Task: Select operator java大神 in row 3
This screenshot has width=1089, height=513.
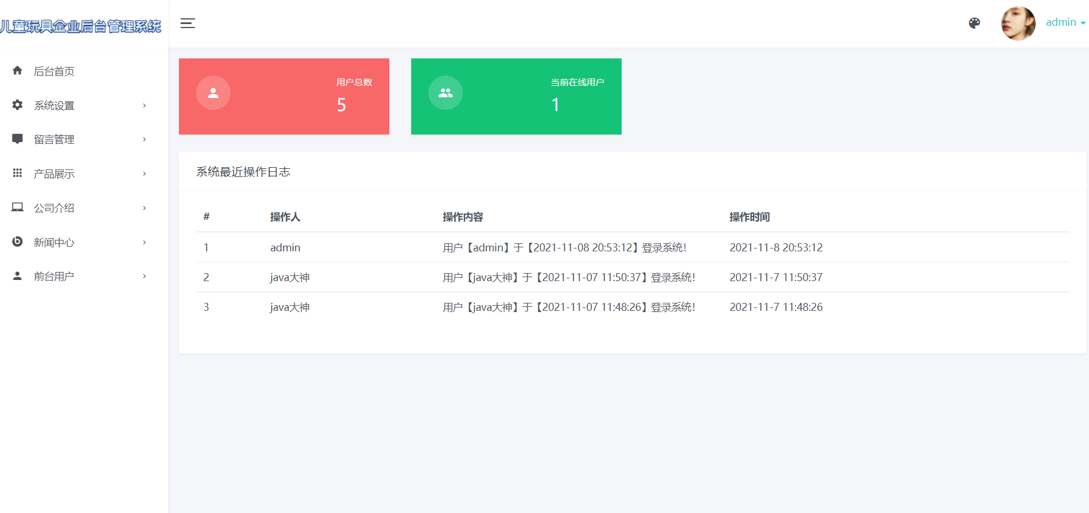Action: coord(290,307)
